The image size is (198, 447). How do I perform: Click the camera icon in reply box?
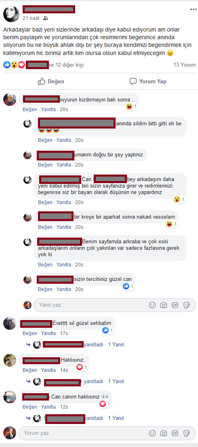click(x=164, y=305)
